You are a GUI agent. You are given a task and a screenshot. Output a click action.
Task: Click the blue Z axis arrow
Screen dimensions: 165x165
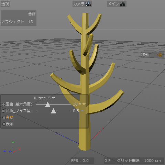(x=67, y=138)
